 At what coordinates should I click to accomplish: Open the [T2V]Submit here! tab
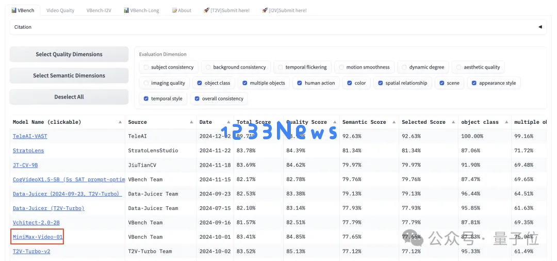point(226,10)
